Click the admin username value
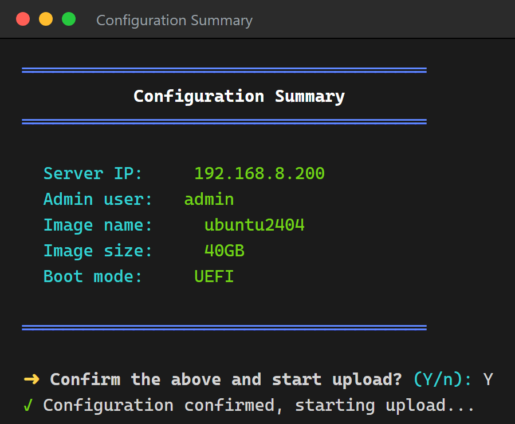The height and width of the screenshot is (424, 515). click(x=209, y=199)
